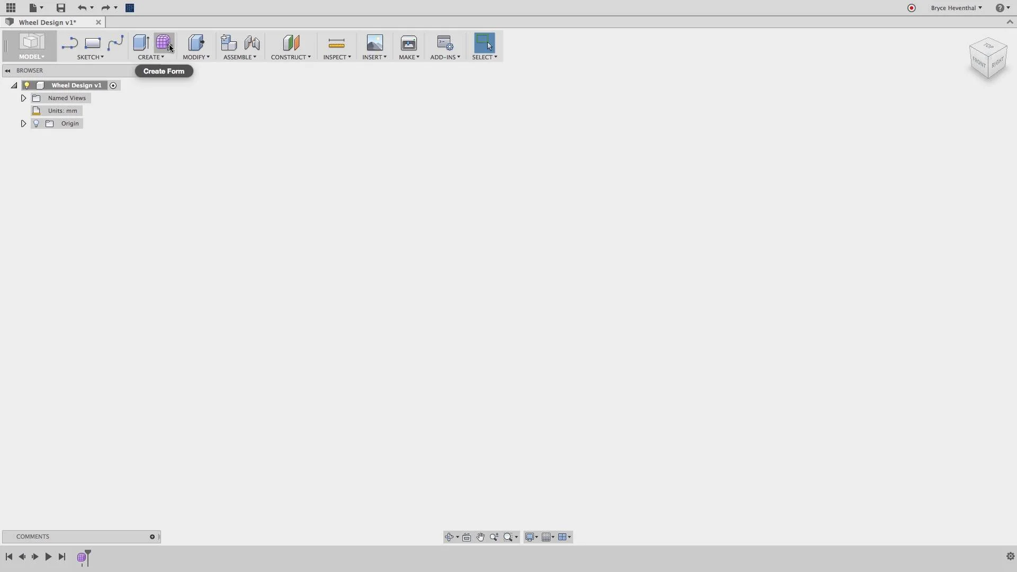Image resolution: width=1017 pixels, height=572 pixels.
Task: Toggle Origin folder visibility lightbulb
Action: click(36, 123)
